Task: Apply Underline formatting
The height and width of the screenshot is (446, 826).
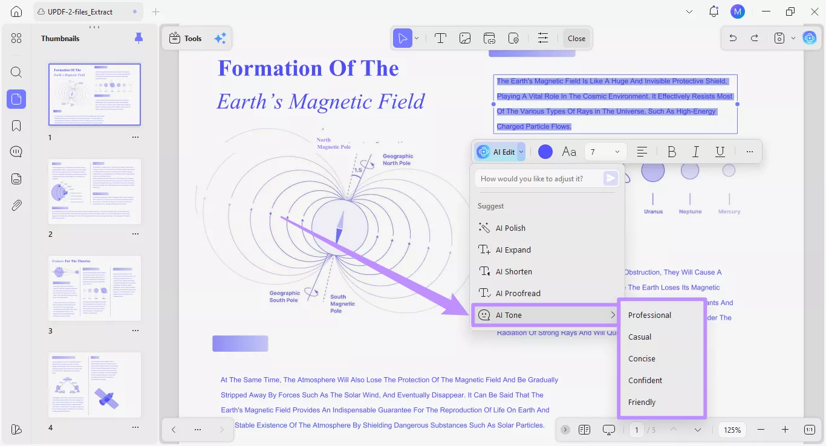Action: [x=720, y=152]
